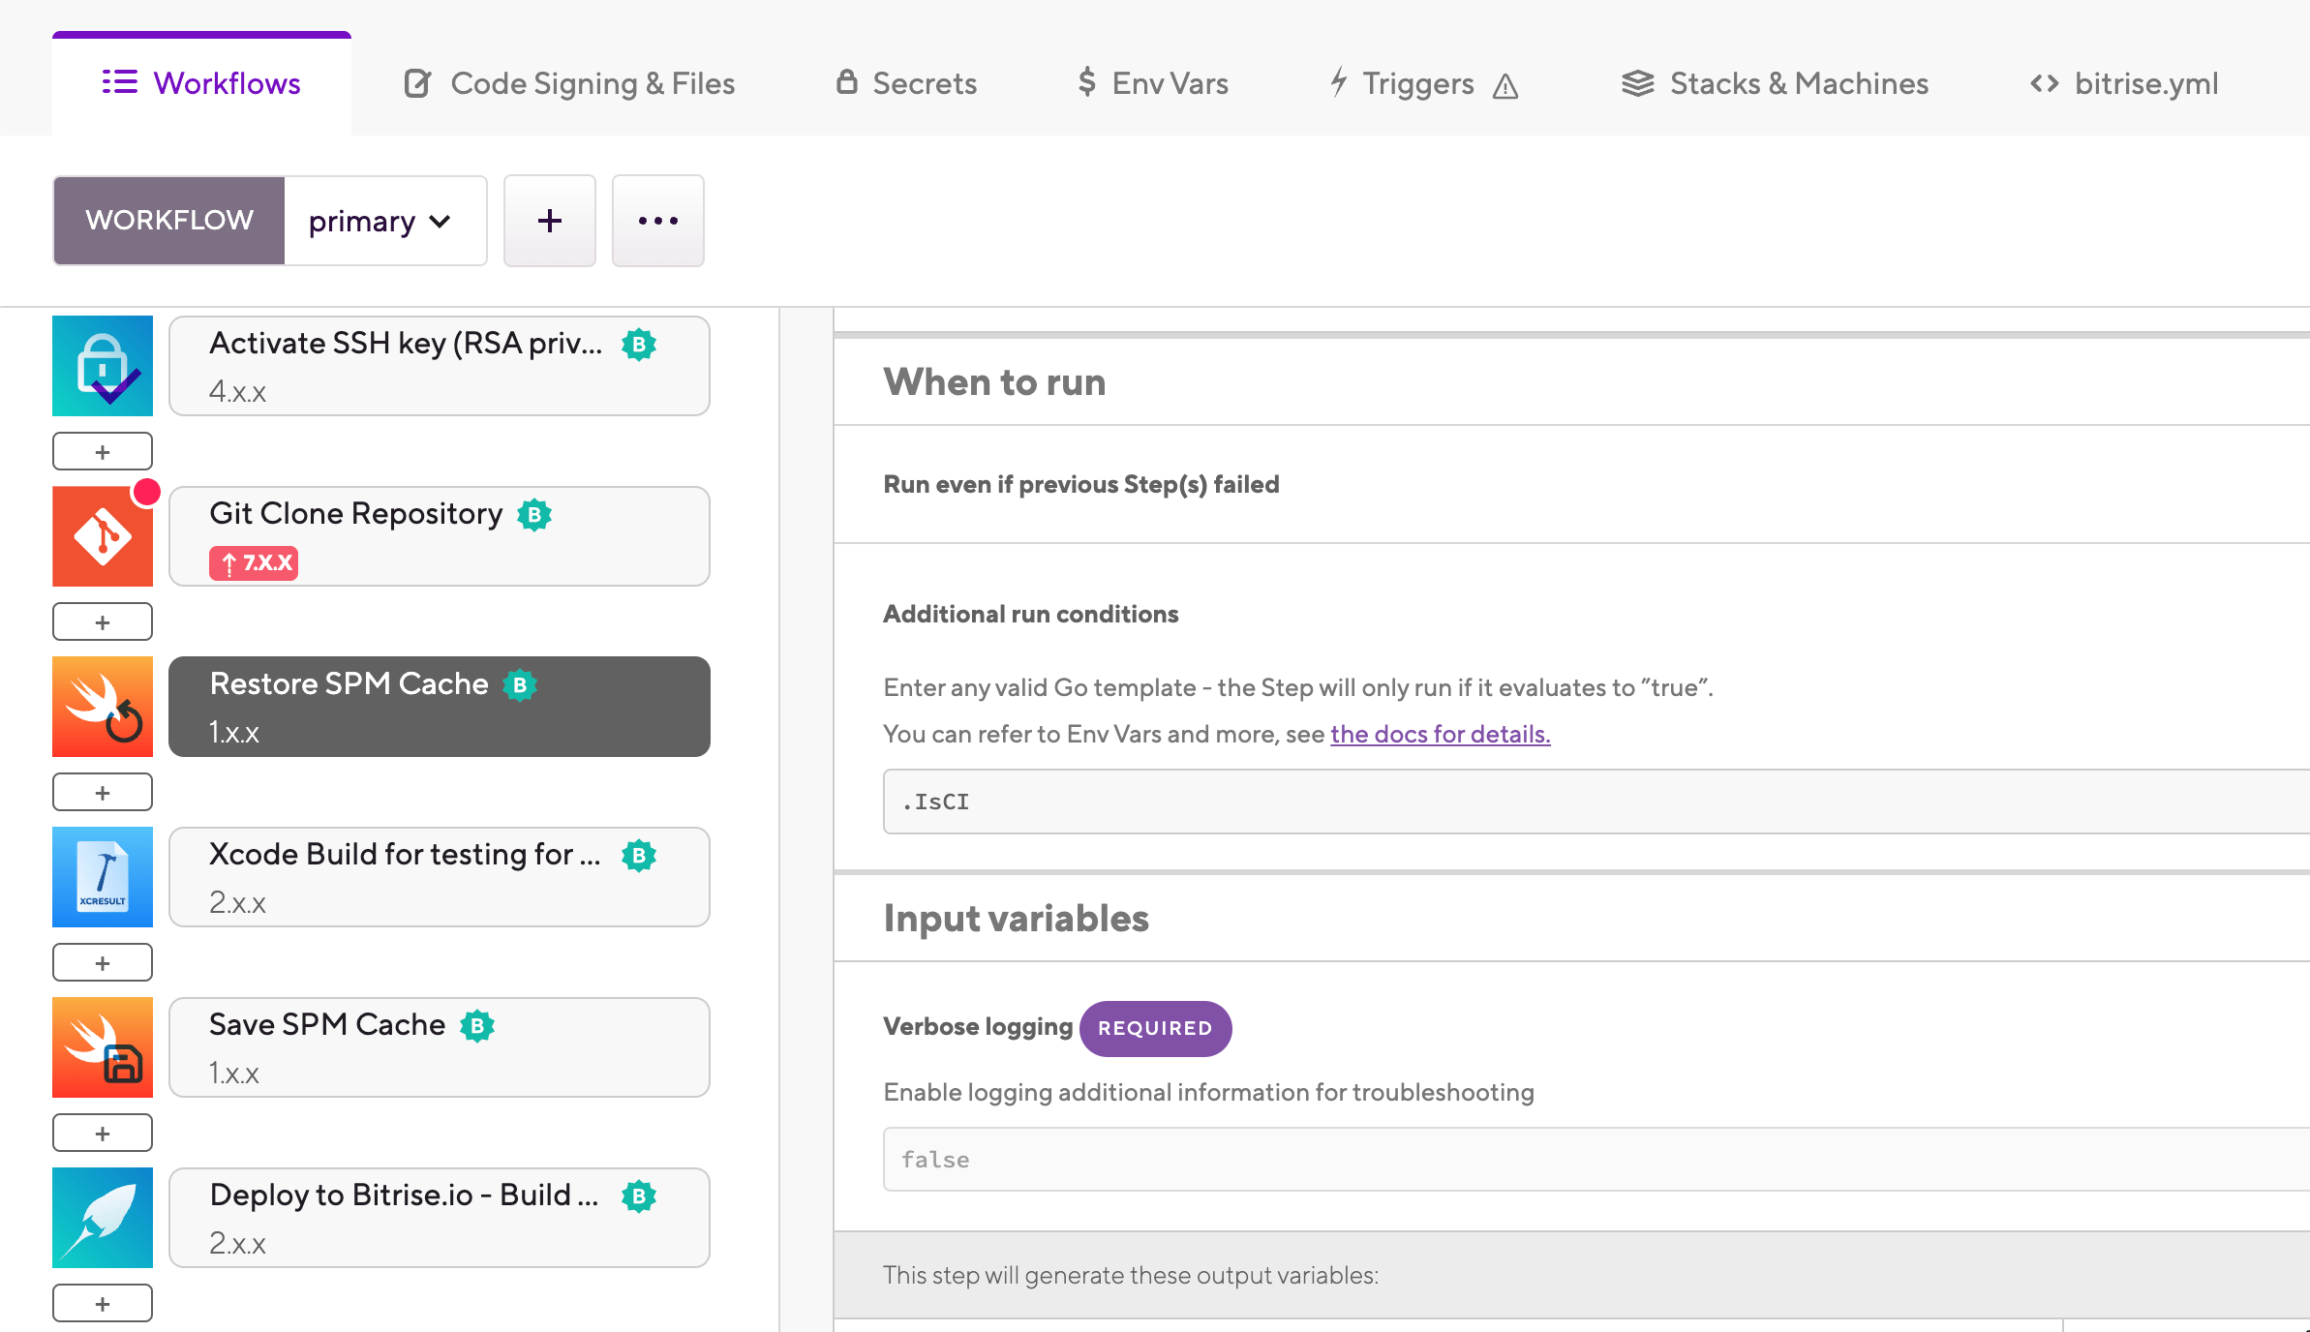
Task: Click the Activate SSH key step icon
Action: [103, 366]
